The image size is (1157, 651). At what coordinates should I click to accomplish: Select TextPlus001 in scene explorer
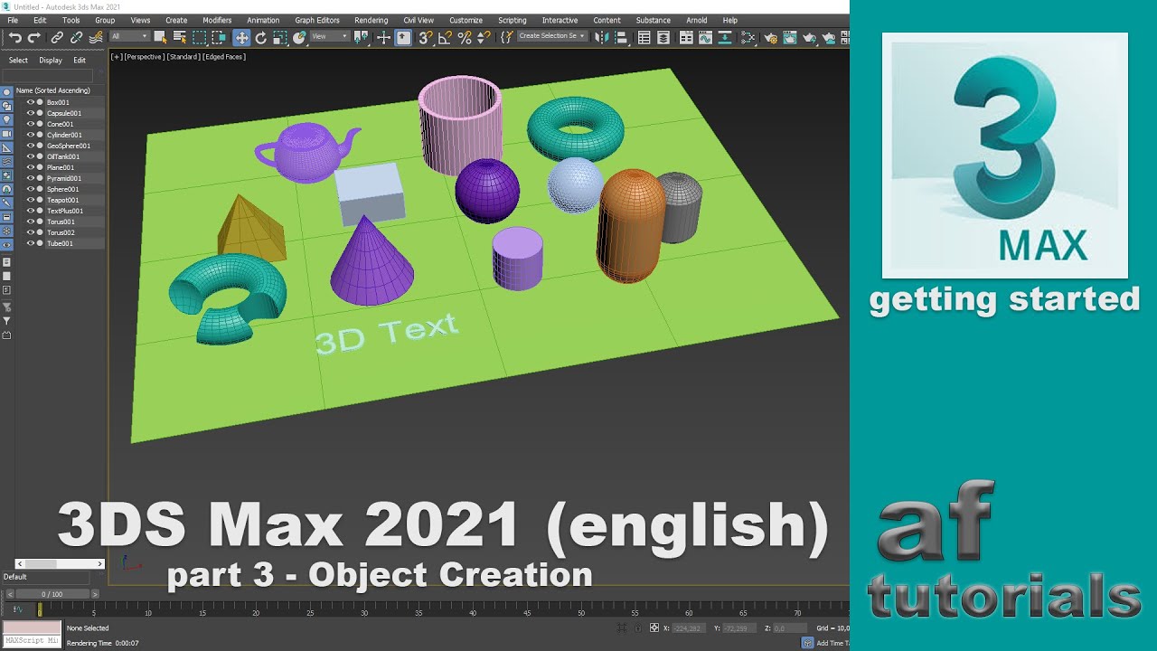[x=64, y=211]
